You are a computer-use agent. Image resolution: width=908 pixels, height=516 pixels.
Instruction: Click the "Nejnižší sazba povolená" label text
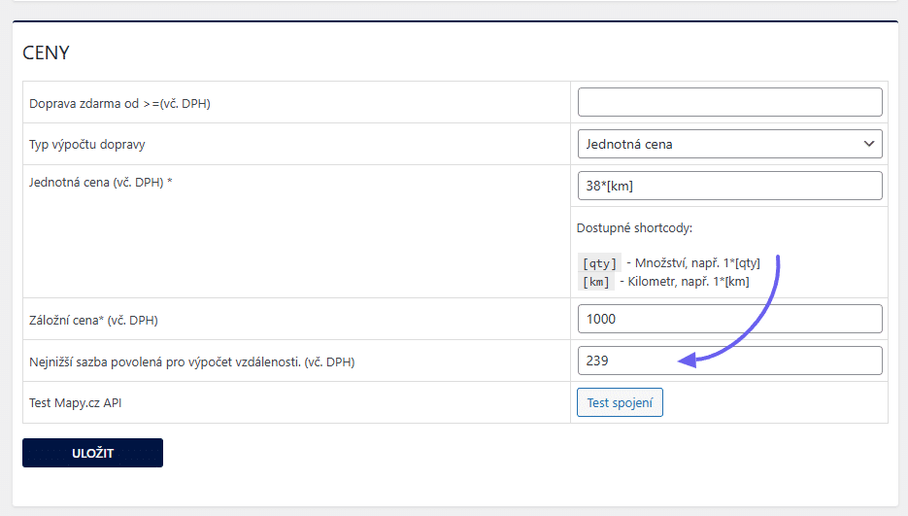pyautogui.click(x=191, y=361)
